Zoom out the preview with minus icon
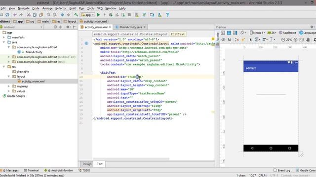 pos(283,40)
